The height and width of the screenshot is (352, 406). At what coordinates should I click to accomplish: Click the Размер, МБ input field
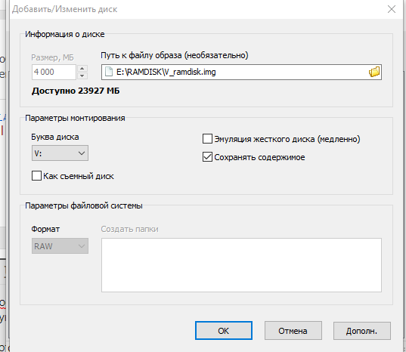[x=54, y=72]
